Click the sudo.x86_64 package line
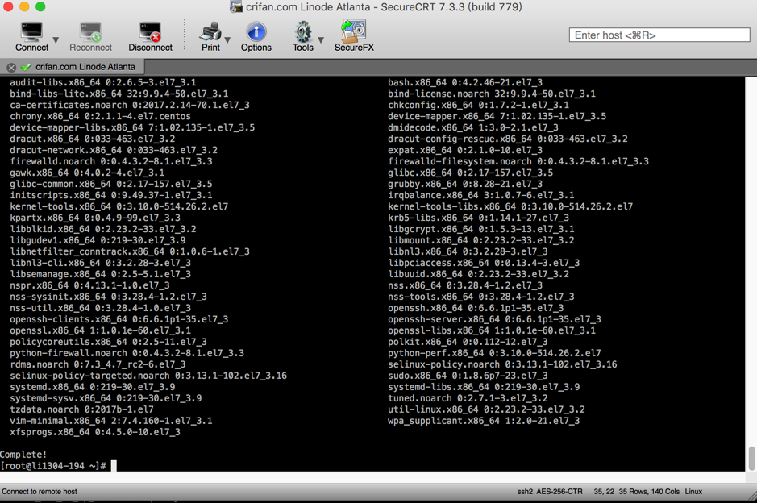Screen dimensions: 757x503 468,376
